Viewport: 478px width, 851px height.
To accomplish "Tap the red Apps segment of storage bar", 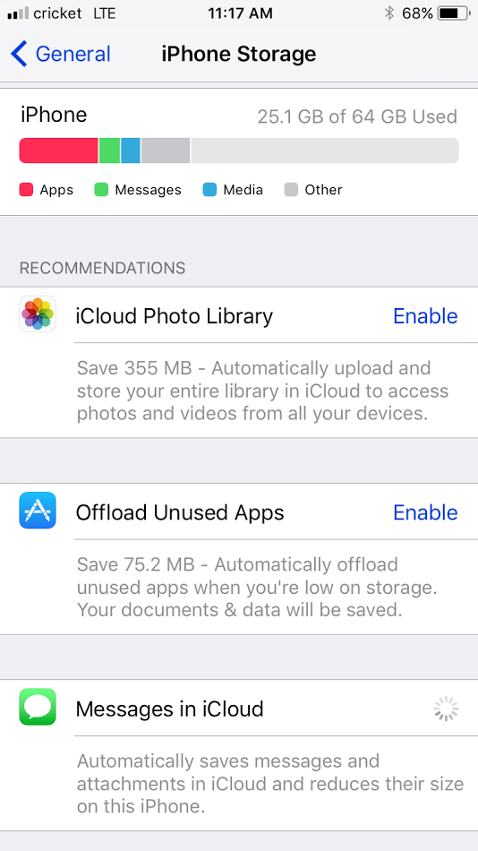I will tap(58, 150).
